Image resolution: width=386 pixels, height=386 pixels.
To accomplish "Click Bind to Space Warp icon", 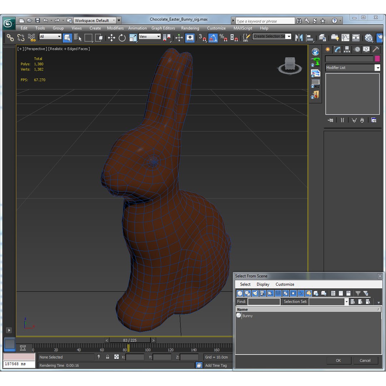I will [x=31, y=38].
